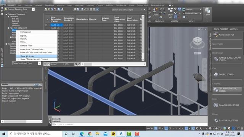Choose Remove Filter in the context menu
Image resolution: width=244 pixels, height=137 pixels.
tap(37, 46)
